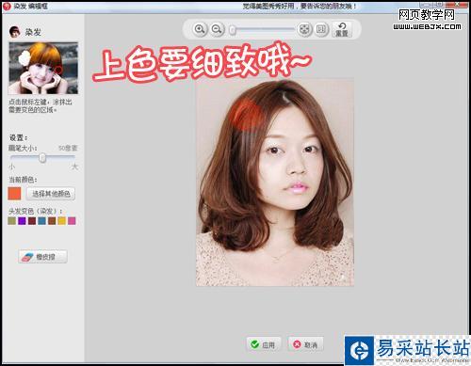Click the brush size slider handle
471x366 pixels.
click(x=42, y=157)
